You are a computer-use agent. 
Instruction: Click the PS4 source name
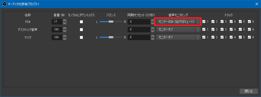point(28,22)
